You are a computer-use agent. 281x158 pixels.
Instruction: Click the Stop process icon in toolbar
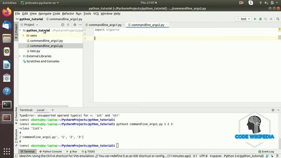pos(271,19)
